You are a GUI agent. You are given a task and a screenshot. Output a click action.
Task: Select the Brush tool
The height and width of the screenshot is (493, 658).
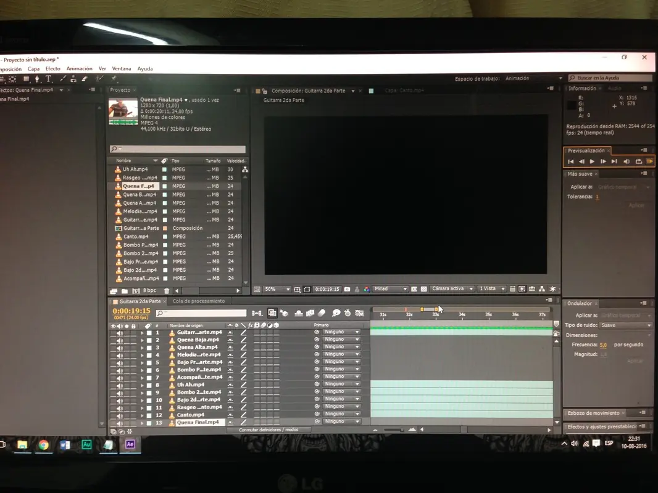click(x=62, y=79)
